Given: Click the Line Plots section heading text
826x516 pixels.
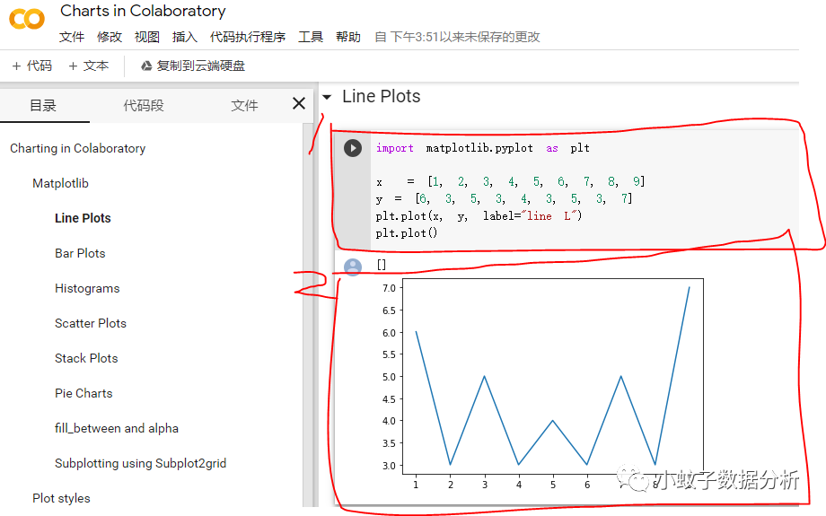Looking at the screenshot, I should pyautogui.click(x=382, y=96).
